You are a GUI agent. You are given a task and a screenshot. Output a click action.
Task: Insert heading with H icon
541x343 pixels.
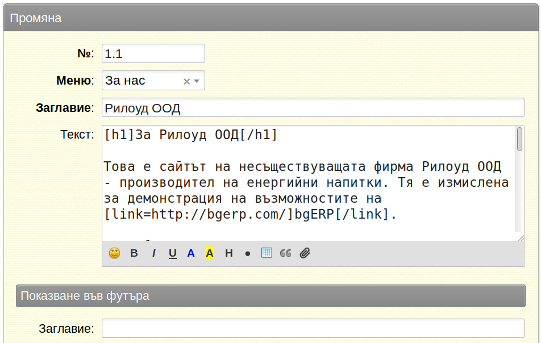[229, 253]
